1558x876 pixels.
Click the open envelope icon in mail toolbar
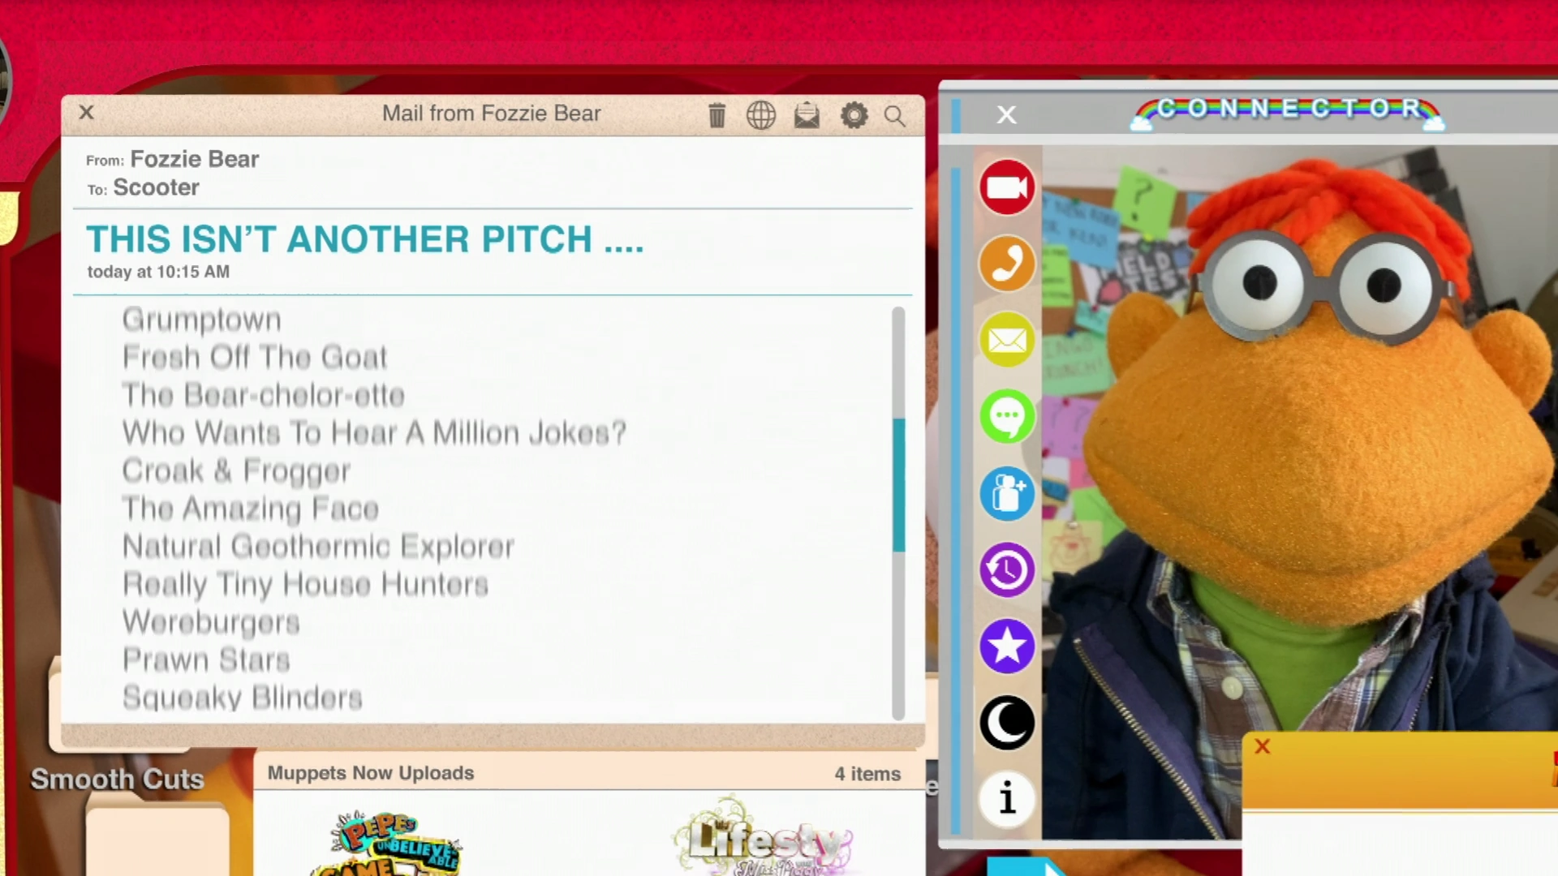click(x=807, y=115)
